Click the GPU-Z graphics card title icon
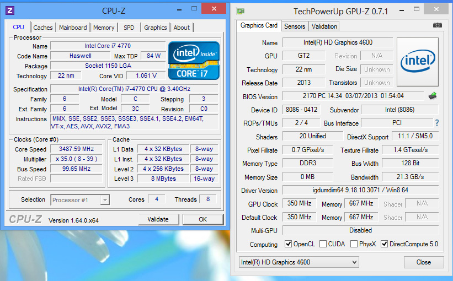The image size is (453, 281). click(240, 11)
